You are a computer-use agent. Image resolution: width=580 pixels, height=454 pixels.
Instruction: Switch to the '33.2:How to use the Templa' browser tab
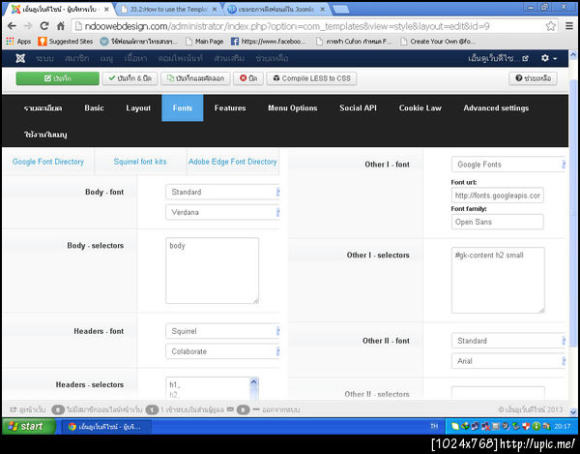[168, 10]
